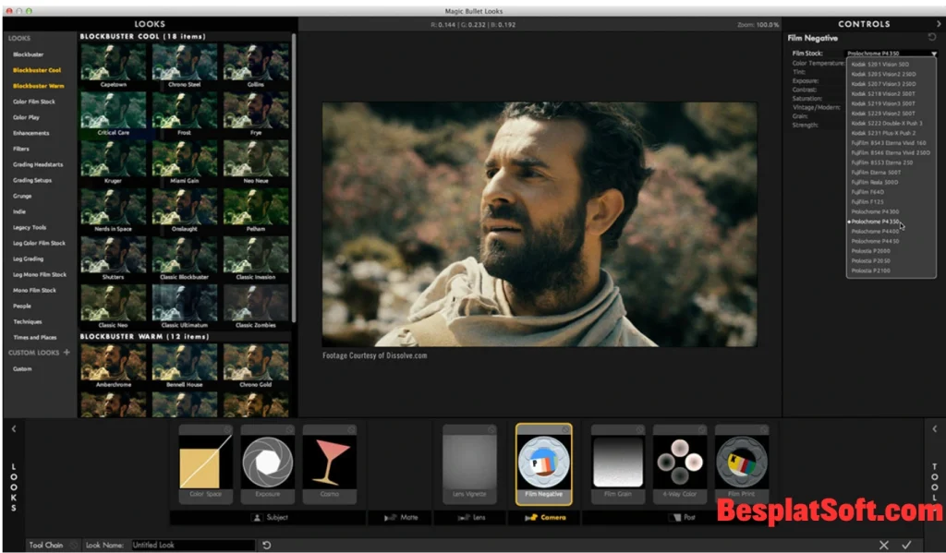Switch to the Camera category in the tool chain

543,518
